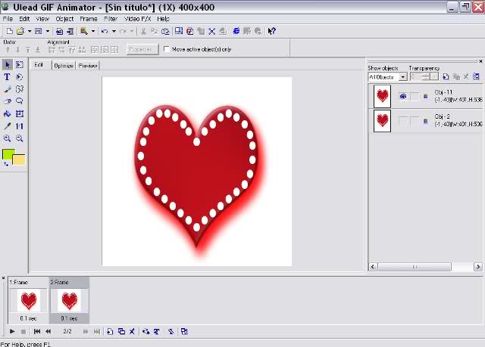Expand the wizard icon dropdown arrow
Viewport: 485px width, 347px height.
pos(92,31)
